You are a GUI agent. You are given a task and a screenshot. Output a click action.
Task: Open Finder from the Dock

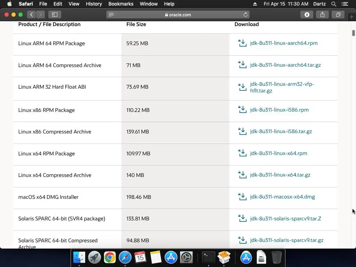pyautogui.click(x=79, y=257)
